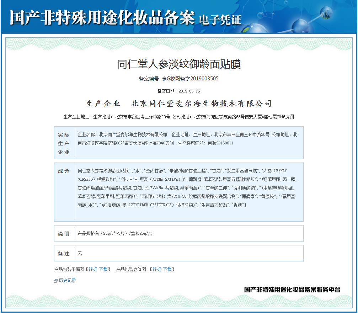358x313 pixels.
Task: Download the 产品包装平面图 file
Action: click(x=103, y=269)
